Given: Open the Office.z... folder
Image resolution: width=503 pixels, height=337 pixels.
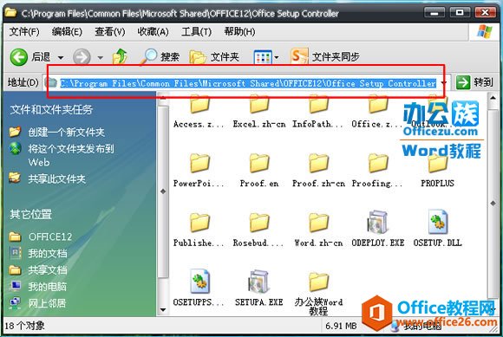Looking at the screenshot, I should coord(377,112).
